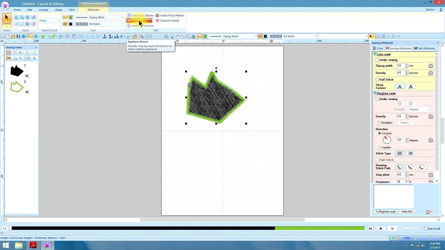Click the zoom in plus icon in toolbar
Screen dimensions: 445x250
[166, 36]
